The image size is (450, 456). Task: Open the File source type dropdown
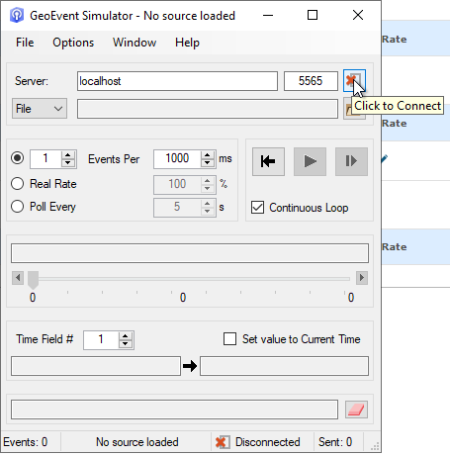(40, 109)
